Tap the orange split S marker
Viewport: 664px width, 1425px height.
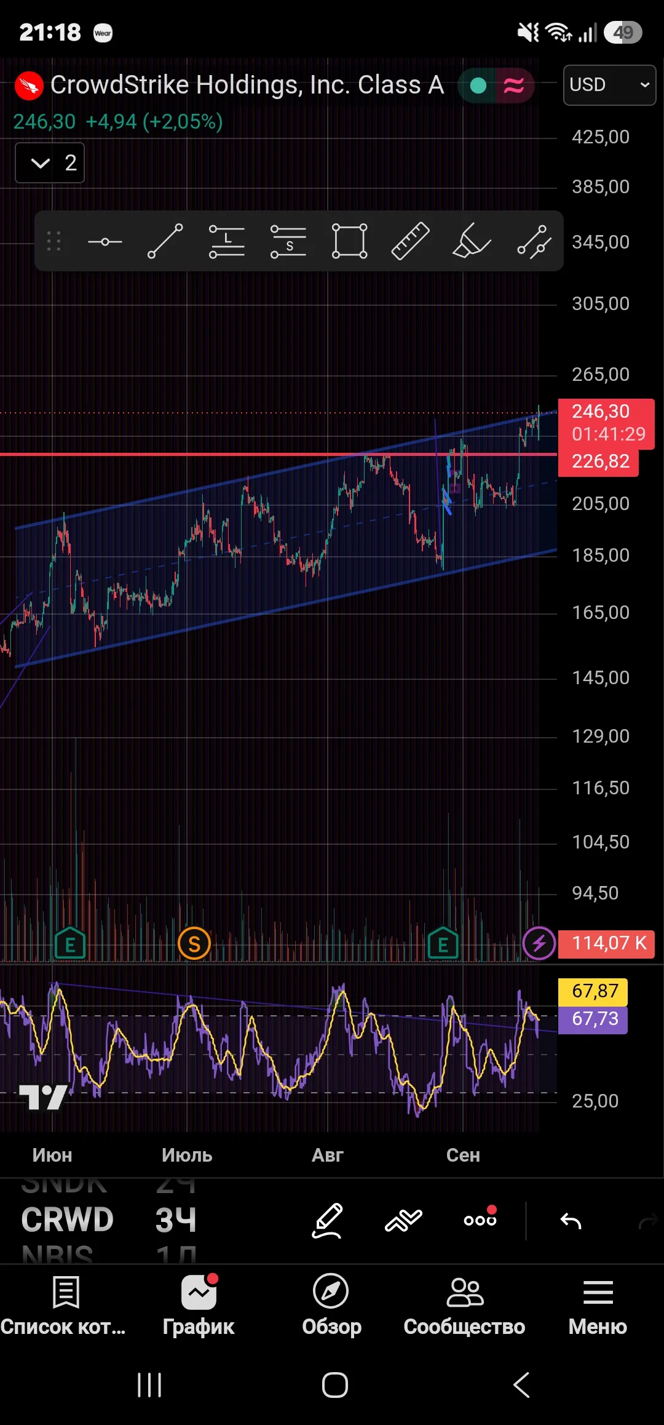[194, 944]
